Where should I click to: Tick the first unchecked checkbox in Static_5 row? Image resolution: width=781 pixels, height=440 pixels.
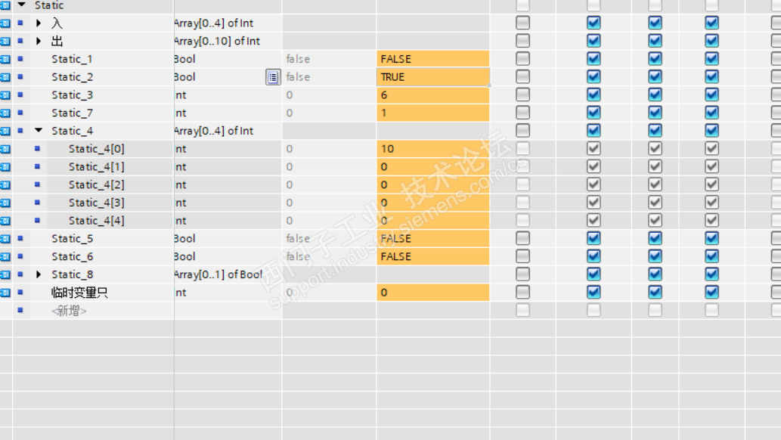coord(522,239)
